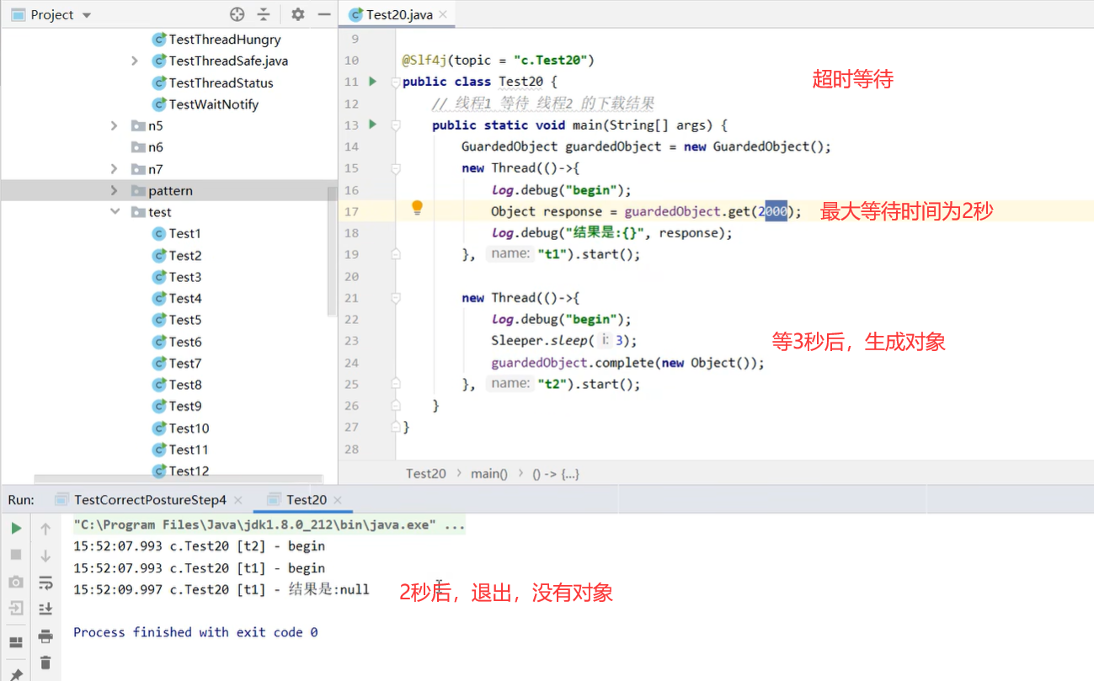Click the selected 2000 argument in code
The width and height of the screenshot is (1094, 681).
[773, 211]
